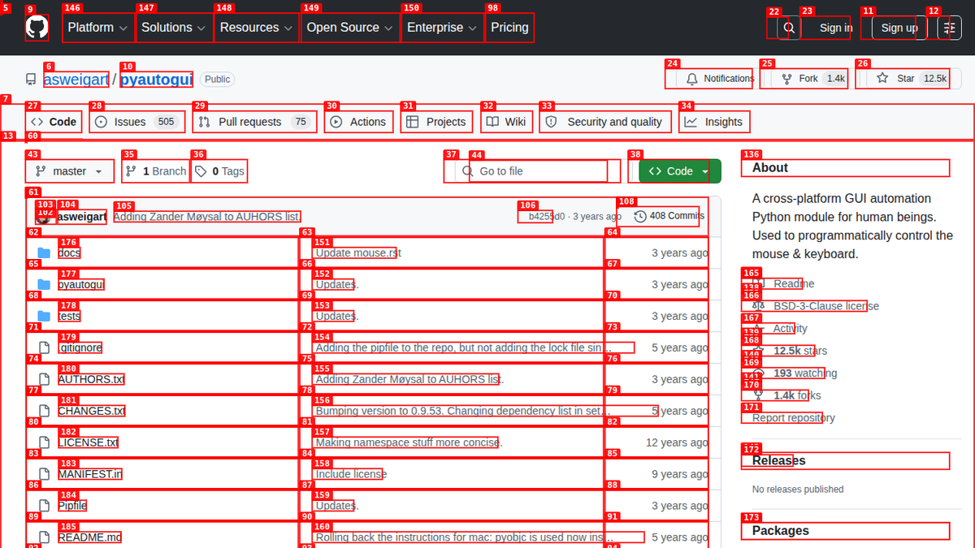Open the README.md file name

(x=89, y=537)
